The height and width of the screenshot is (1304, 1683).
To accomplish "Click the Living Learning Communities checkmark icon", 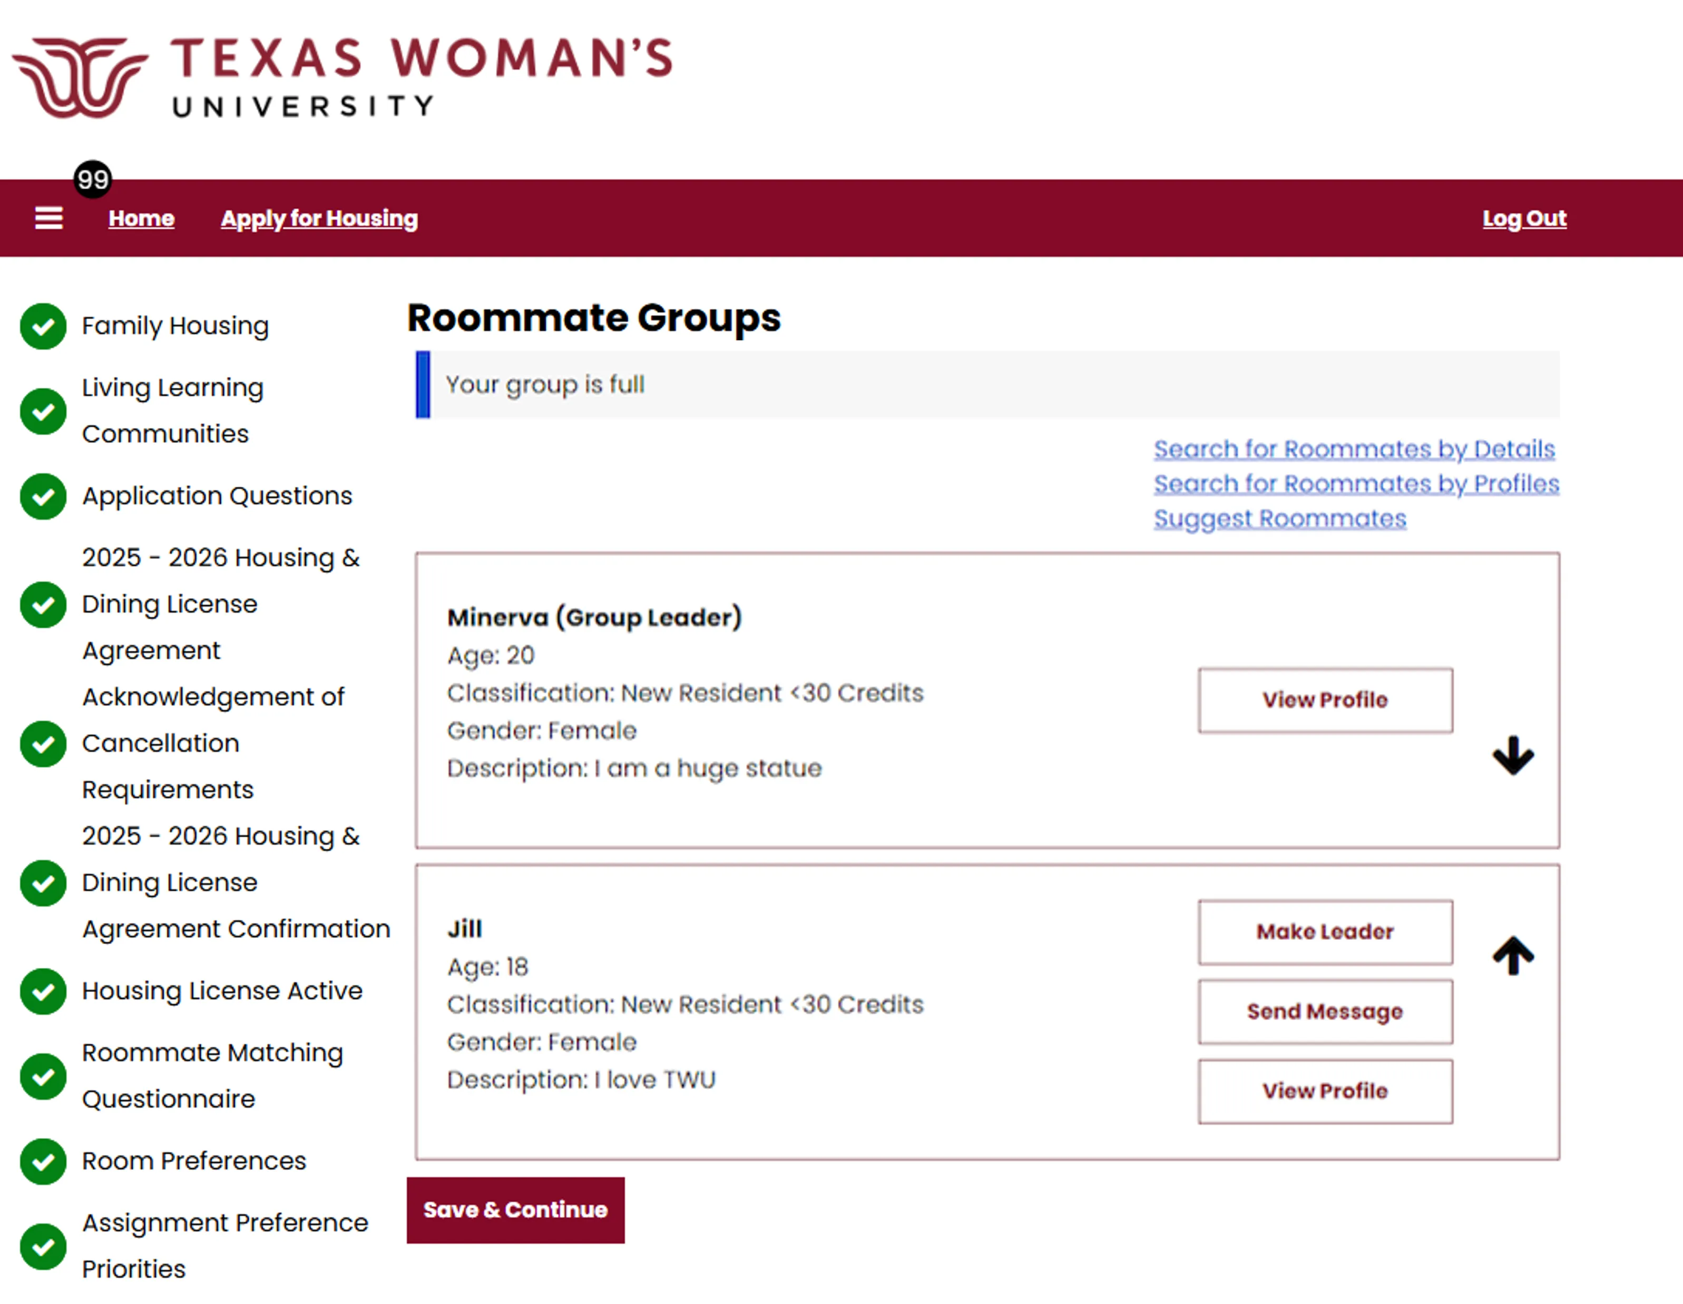I will 43,411.
